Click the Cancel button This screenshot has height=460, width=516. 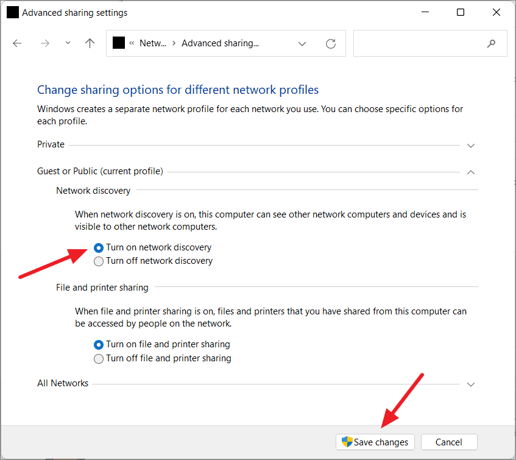pyautogui.click(x=449, y=442)
